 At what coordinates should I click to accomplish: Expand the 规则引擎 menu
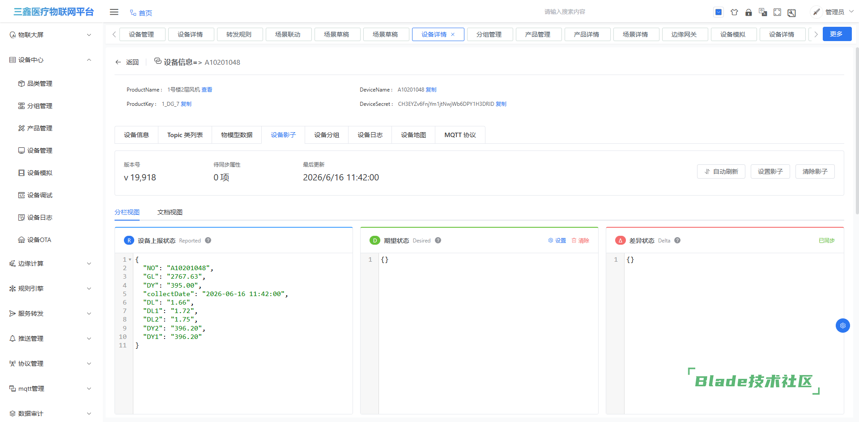pos(51,288)
